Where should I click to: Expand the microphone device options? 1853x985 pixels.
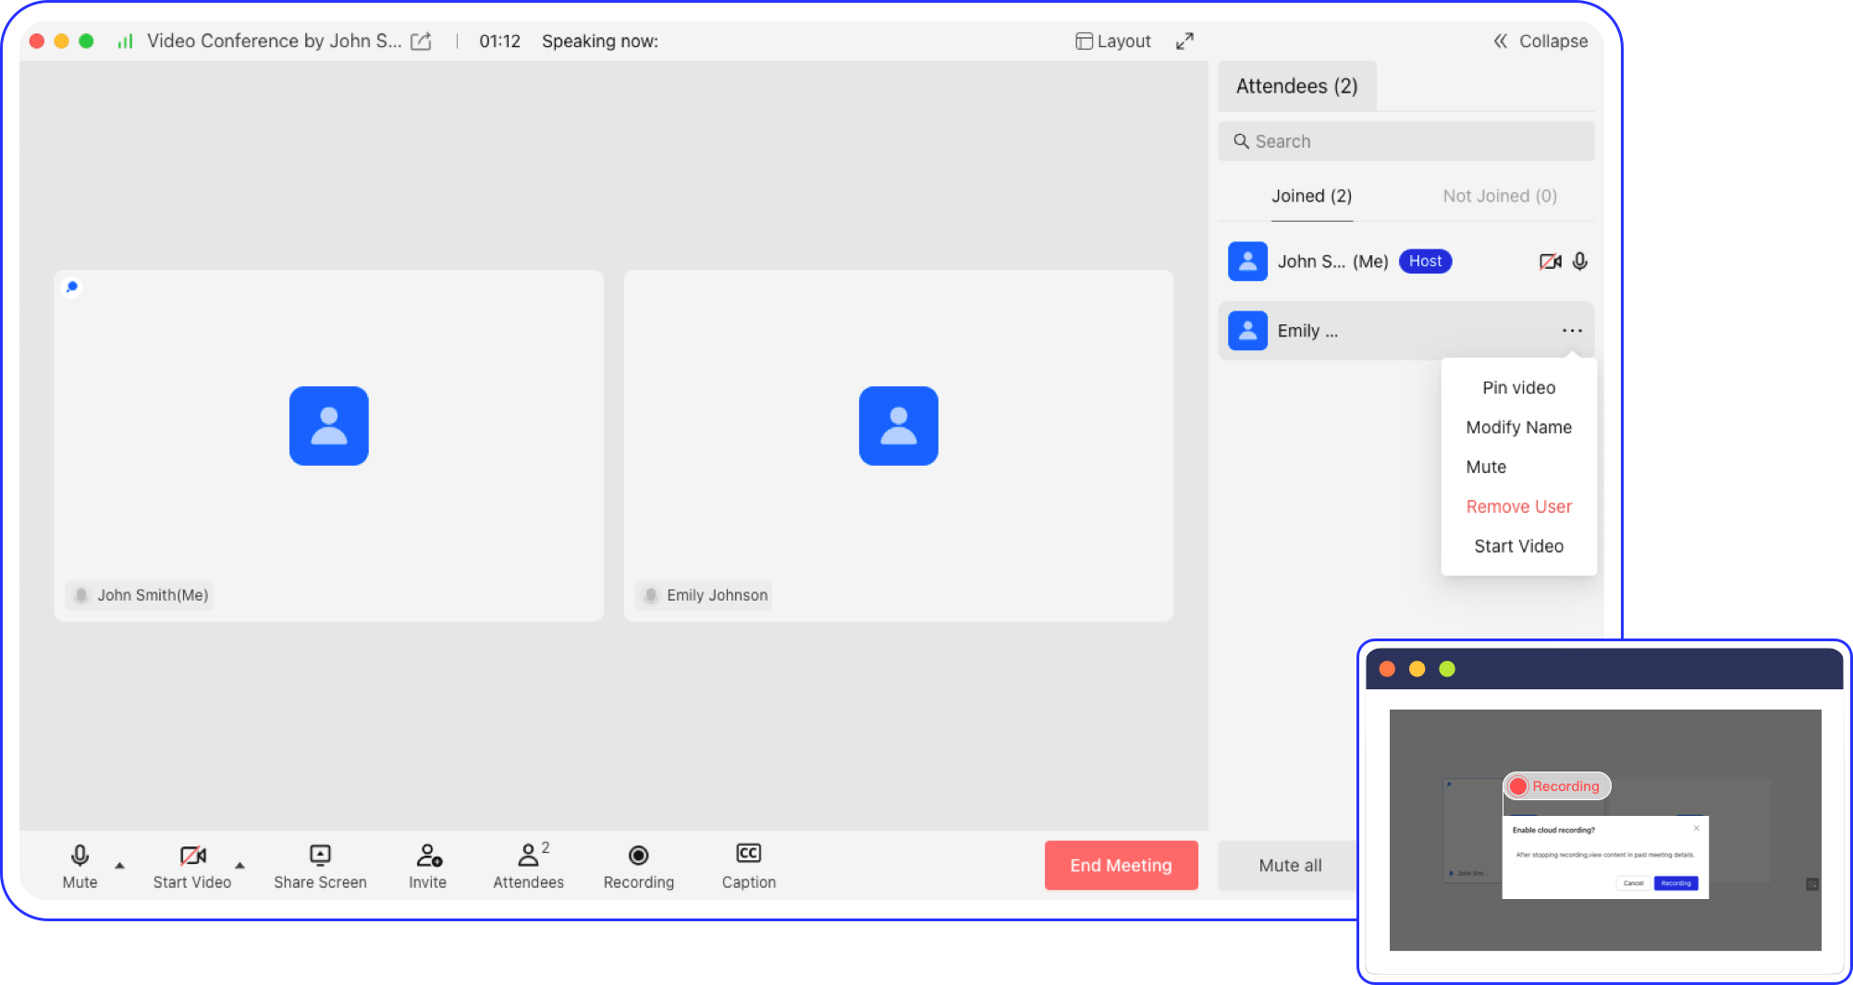(119, 867)
